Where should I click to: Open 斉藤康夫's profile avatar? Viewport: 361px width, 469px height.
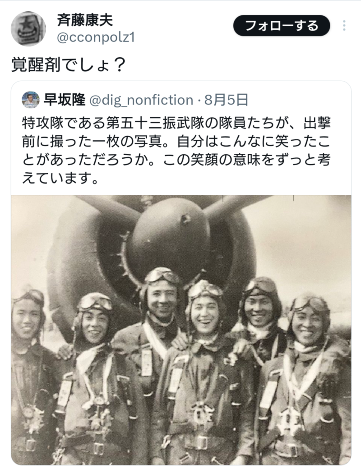tap(28, 28)
